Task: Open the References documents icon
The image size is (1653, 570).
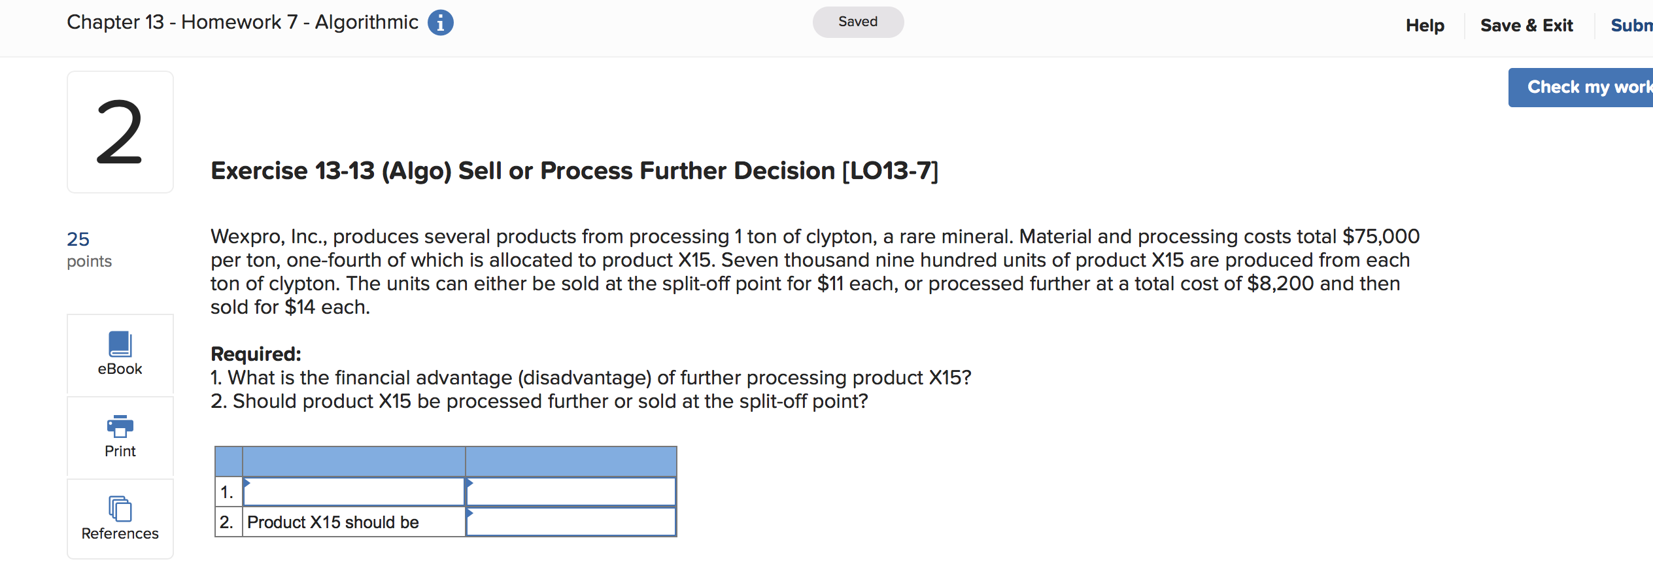Action: (120, 509)
